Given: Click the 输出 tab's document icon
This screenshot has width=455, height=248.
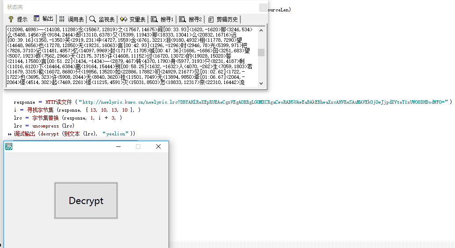Looking at the screenshot, I should [36, 18].
